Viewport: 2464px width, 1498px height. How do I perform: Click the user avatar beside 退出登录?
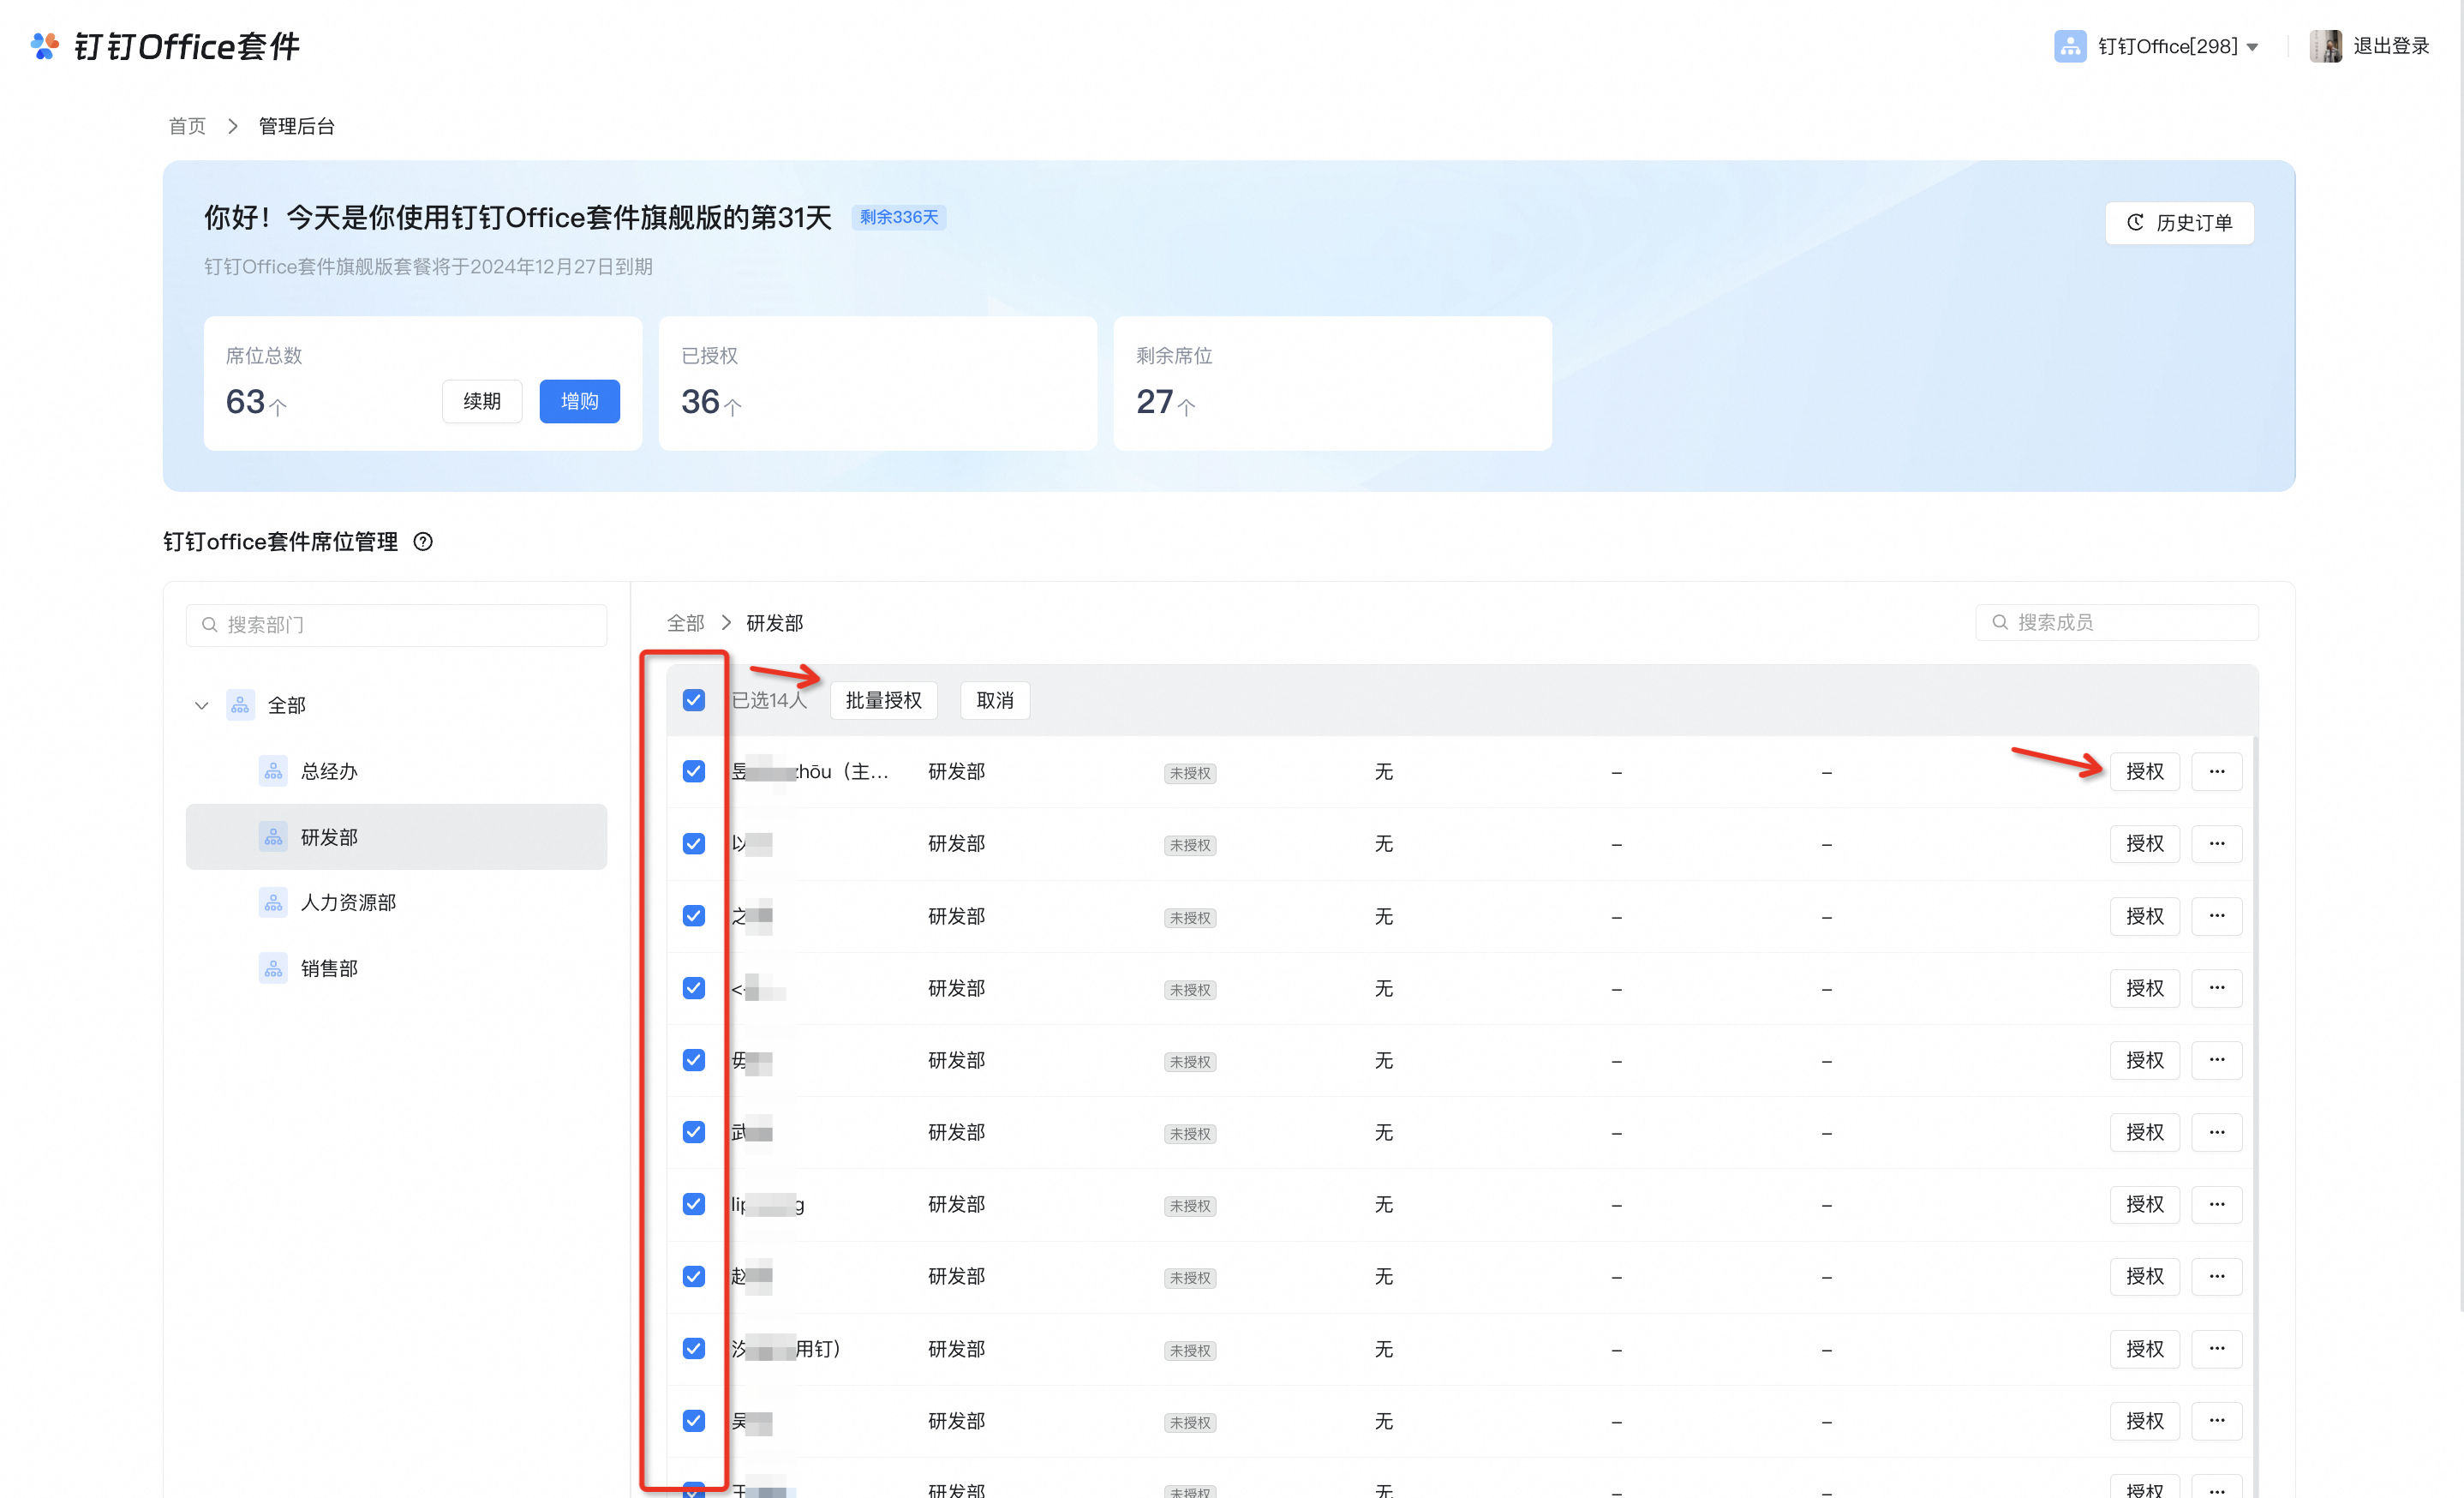[x=2324, y=46]
